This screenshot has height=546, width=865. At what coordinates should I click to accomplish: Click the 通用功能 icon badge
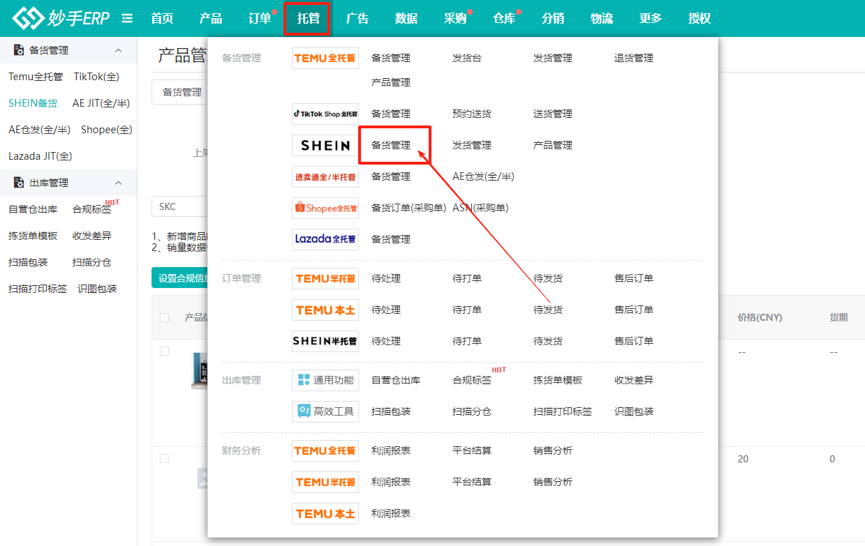click(325, 380)
